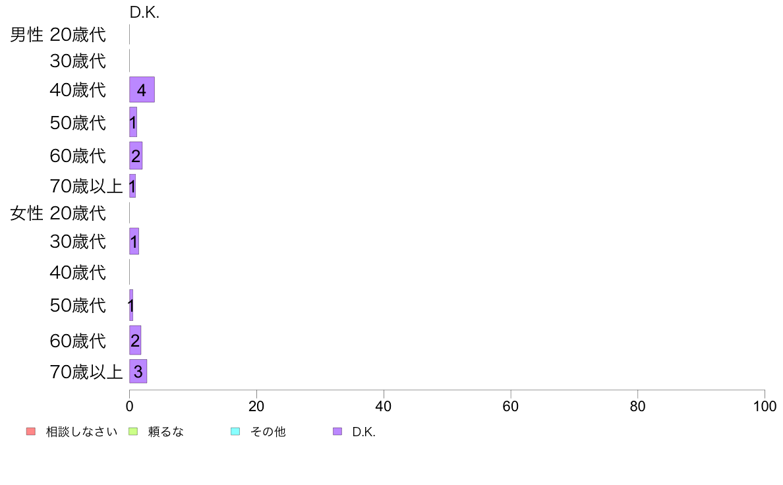Select the 女性 60歳代 bar showing 2

point(135,341)
